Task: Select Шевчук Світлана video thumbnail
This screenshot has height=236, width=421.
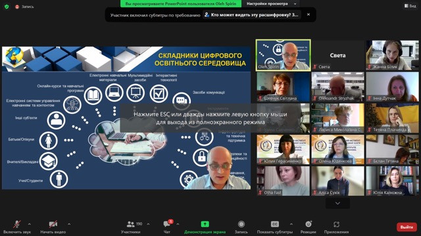Action: [284, 87]
